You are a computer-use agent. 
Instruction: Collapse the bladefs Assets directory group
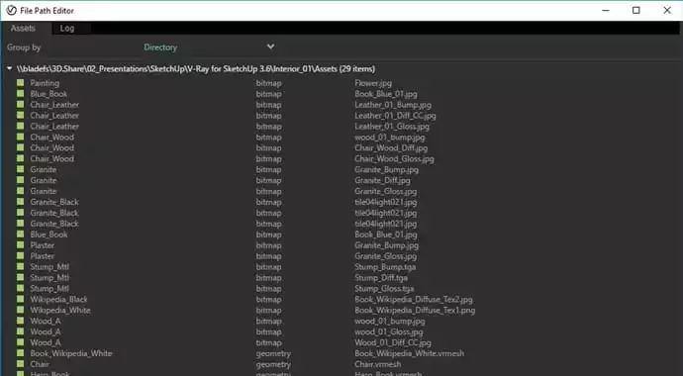(x=9, y=68)
